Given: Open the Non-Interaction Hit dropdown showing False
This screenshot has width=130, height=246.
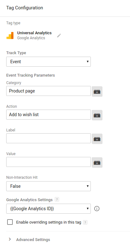Looking at the screenshot, I should [49, 186].
